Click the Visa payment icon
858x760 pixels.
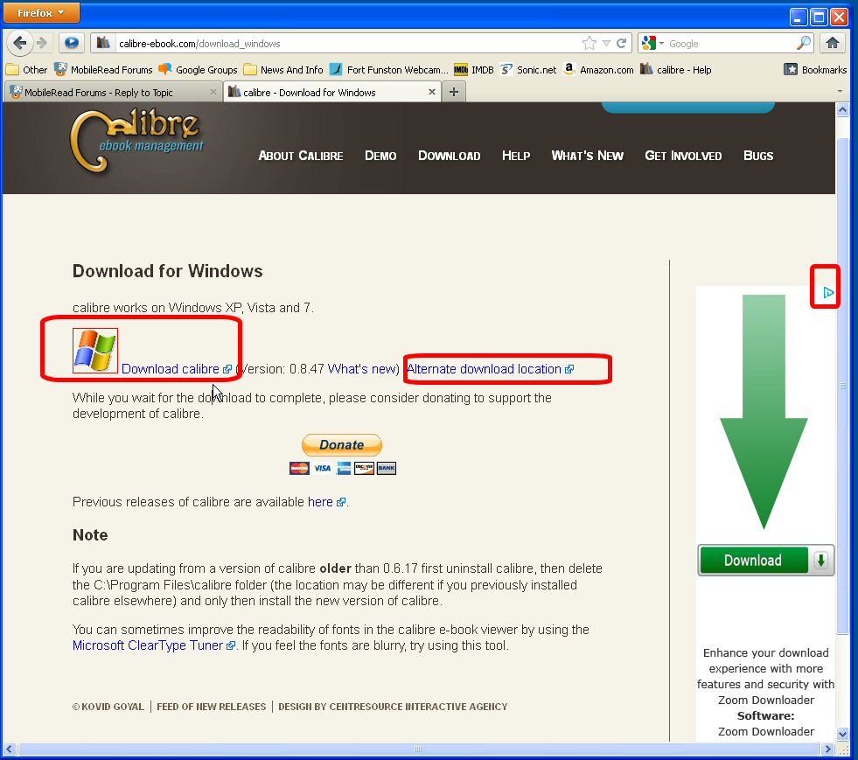(322, 469)
